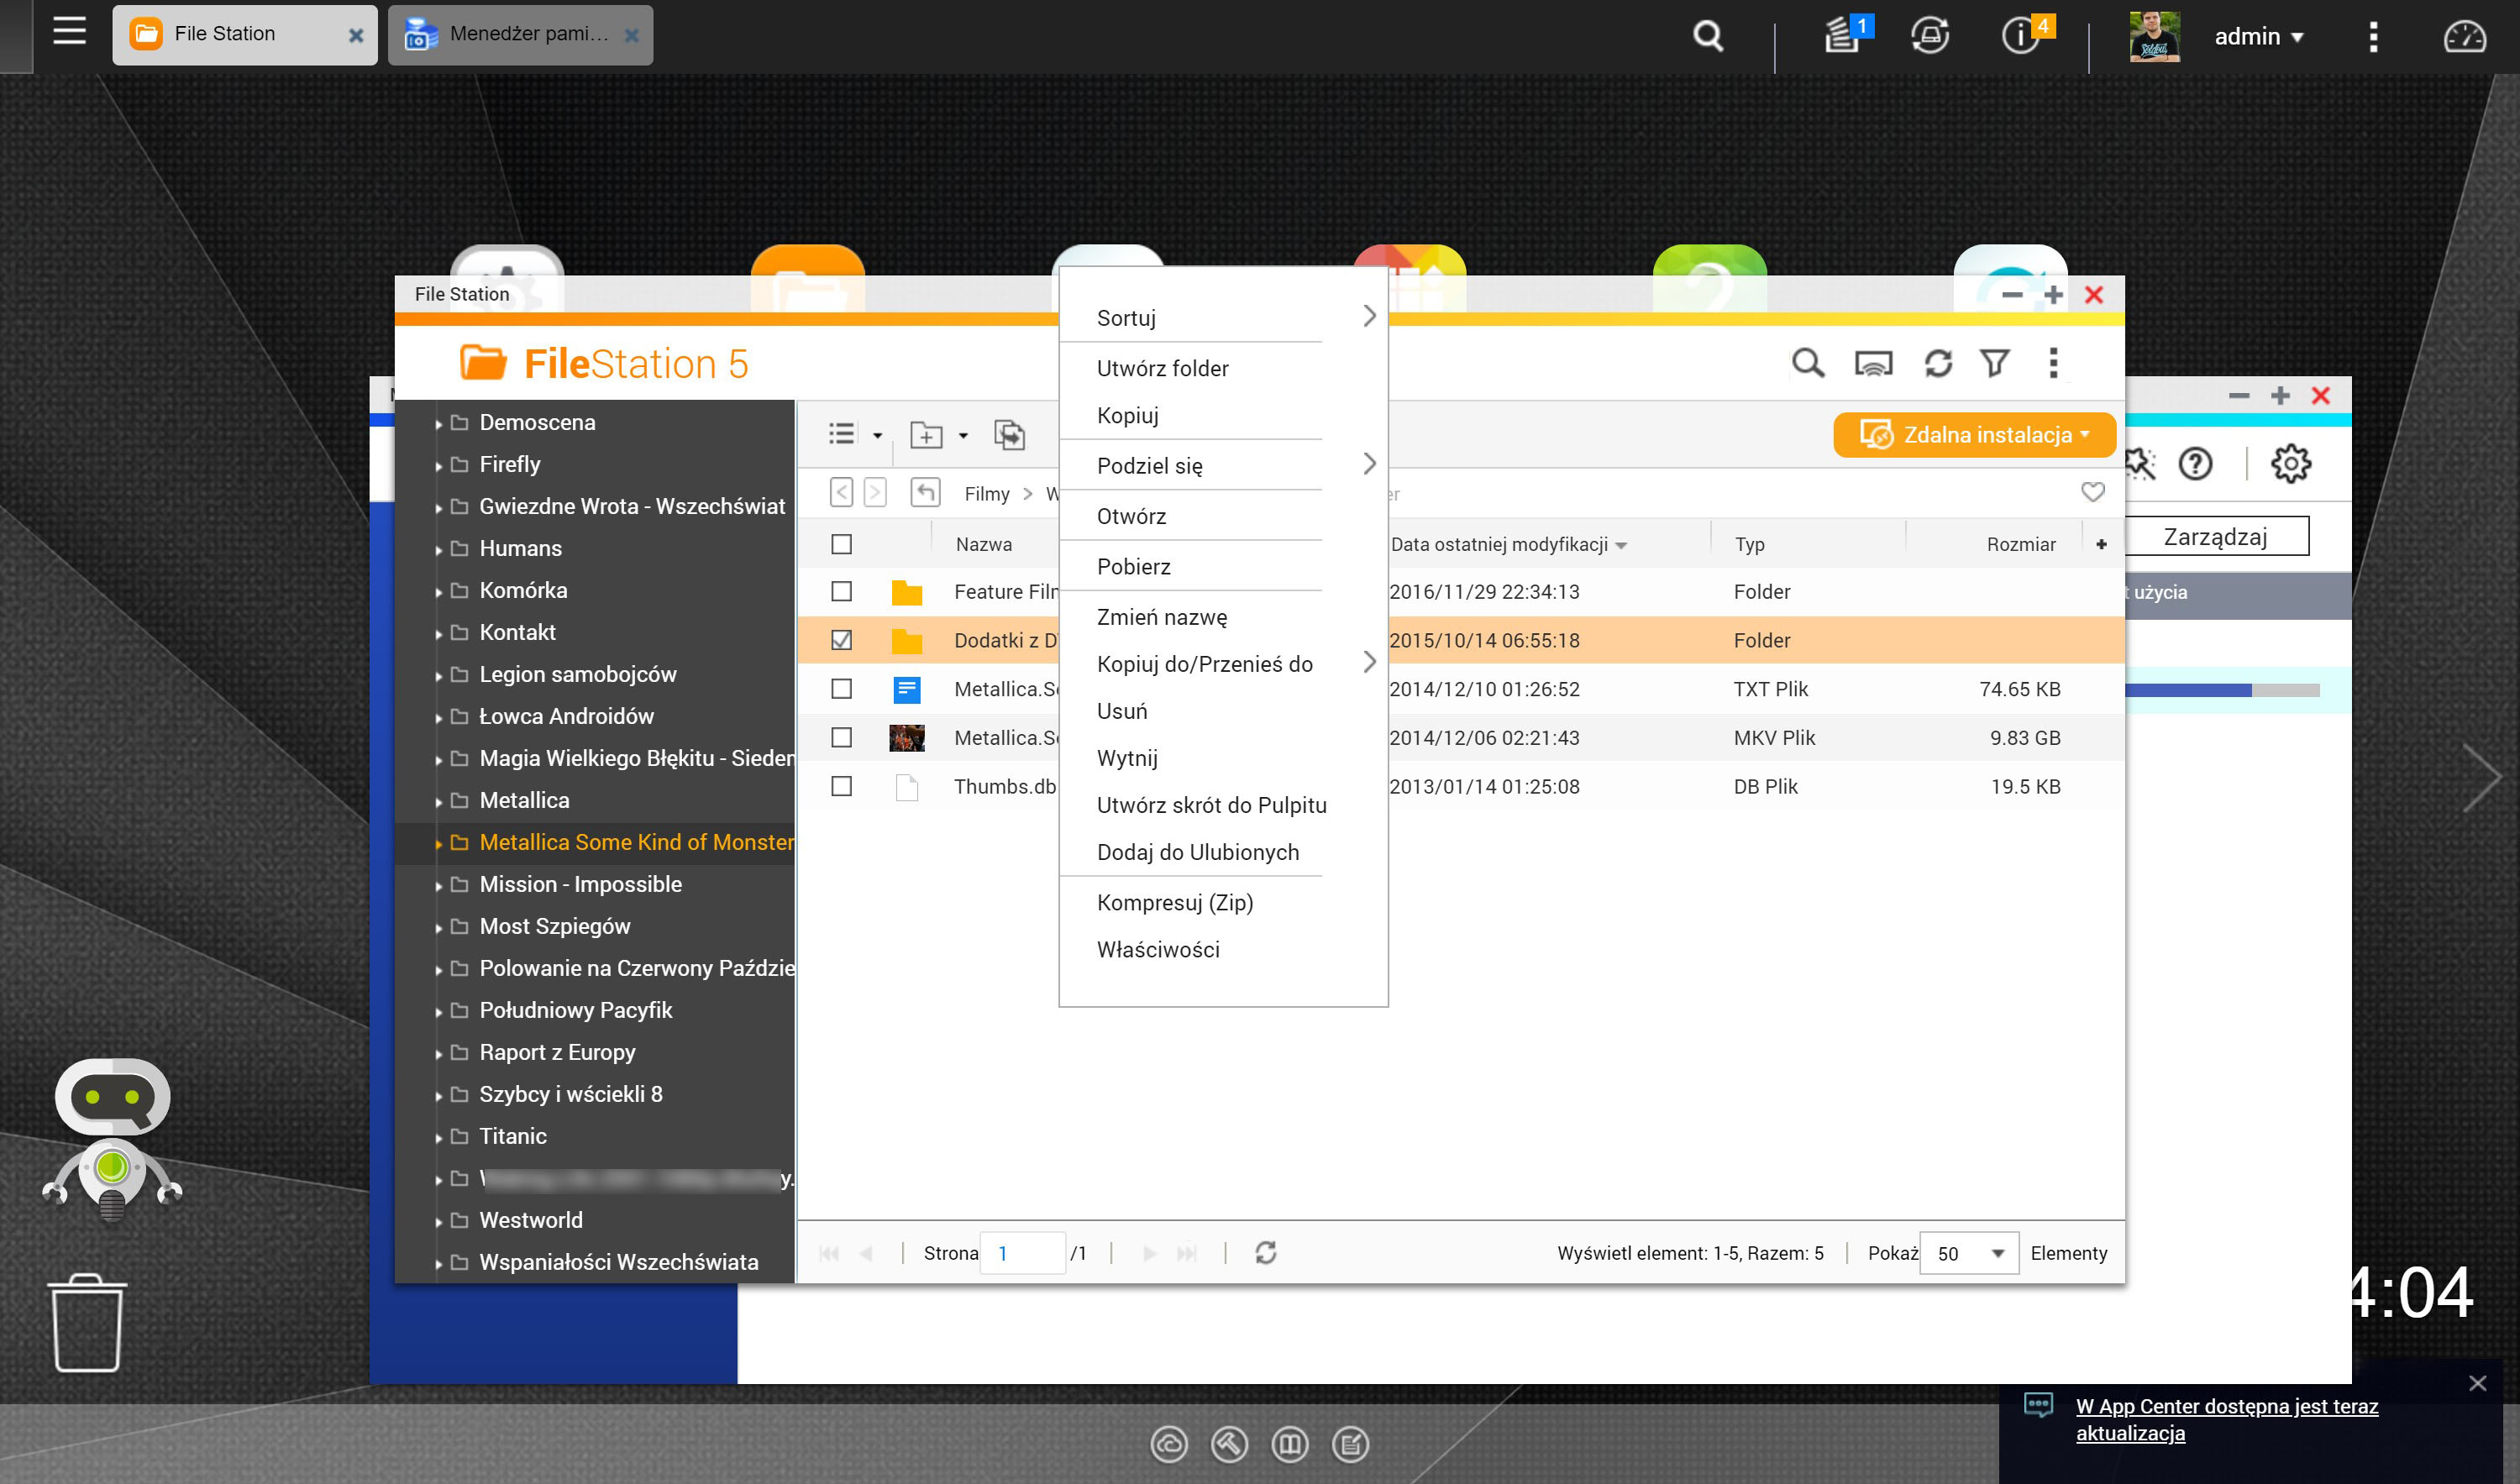This screenshot has width=2520, height=1484.
Task: Expand the Firefly folder tree arrow
Action: pos(438,466)
